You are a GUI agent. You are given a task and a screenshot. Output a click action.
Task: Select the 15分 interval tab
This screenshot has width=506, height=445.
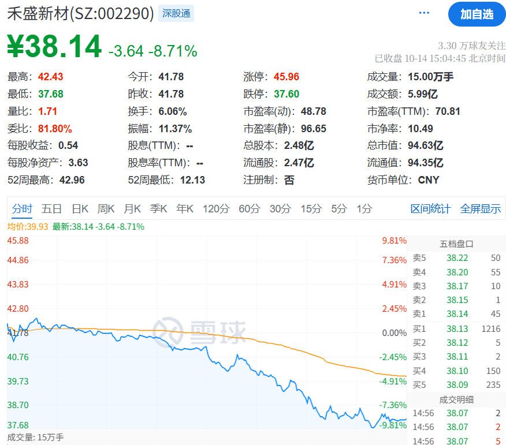click(x=311, y=209)
